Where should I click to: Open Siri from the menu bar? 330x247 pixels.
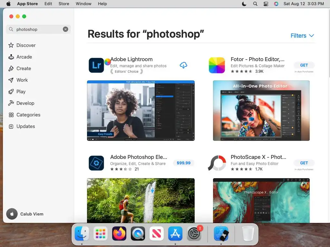point(276,4)
